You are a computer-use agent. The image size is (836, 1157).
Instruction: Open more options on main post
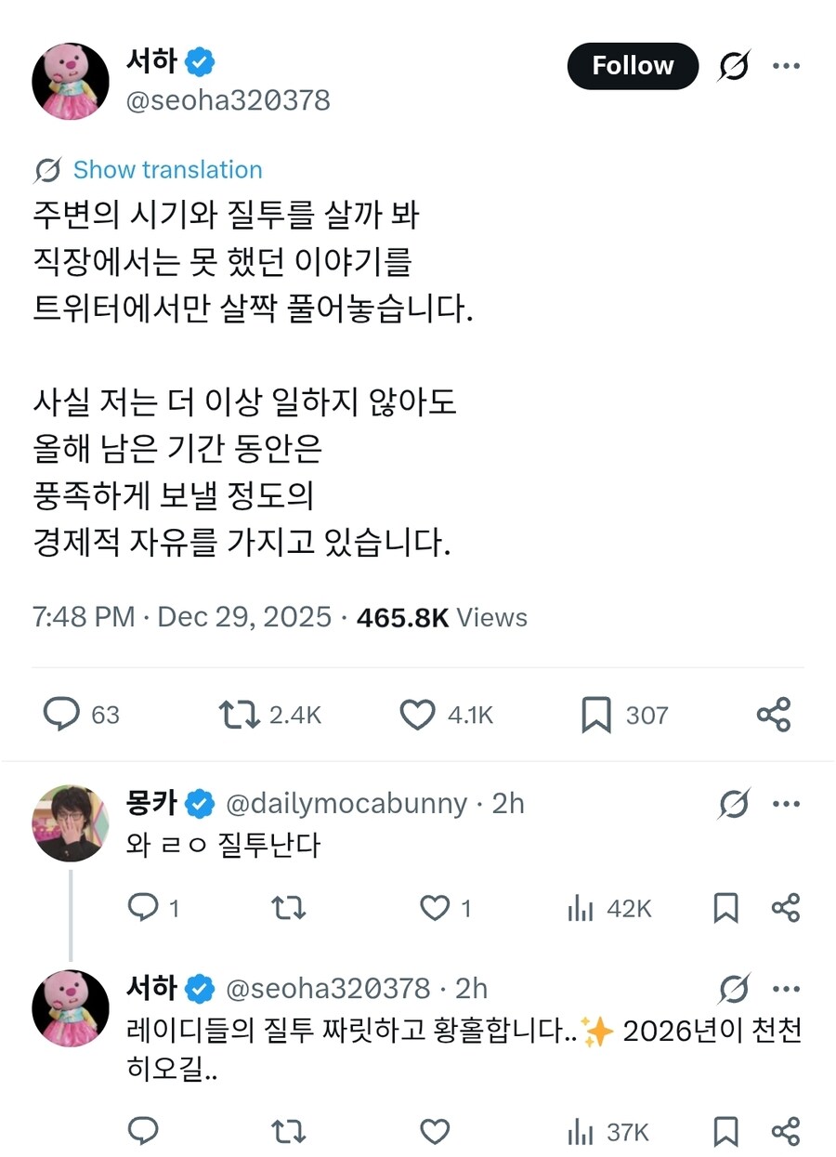tap(786, 66)
